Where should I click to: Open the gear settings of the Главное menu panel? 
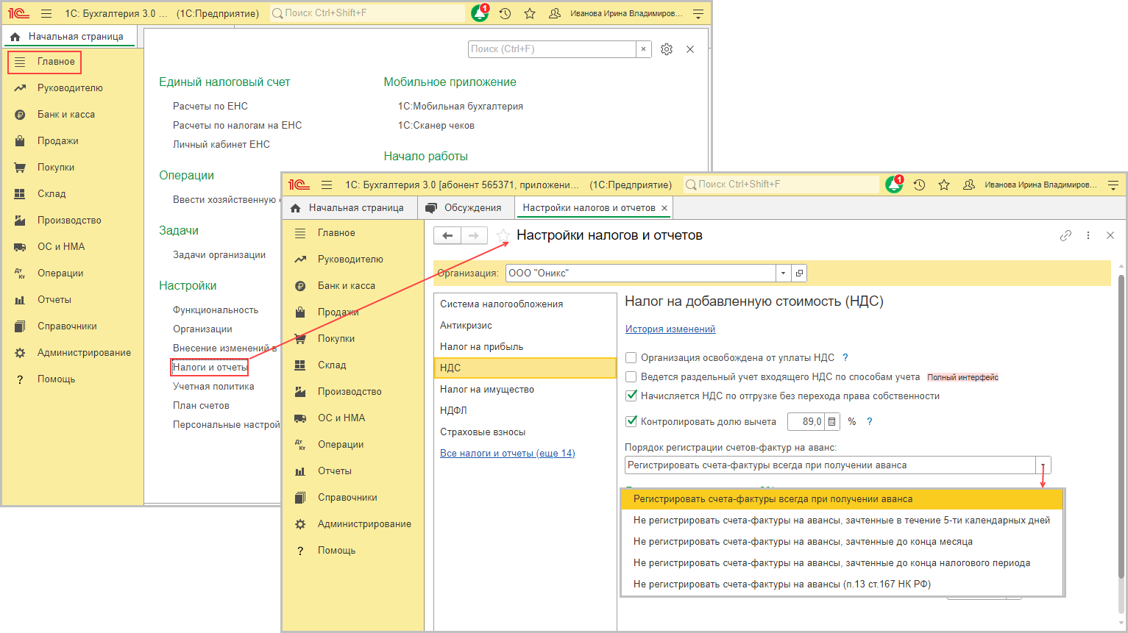[x=667, y=49]
